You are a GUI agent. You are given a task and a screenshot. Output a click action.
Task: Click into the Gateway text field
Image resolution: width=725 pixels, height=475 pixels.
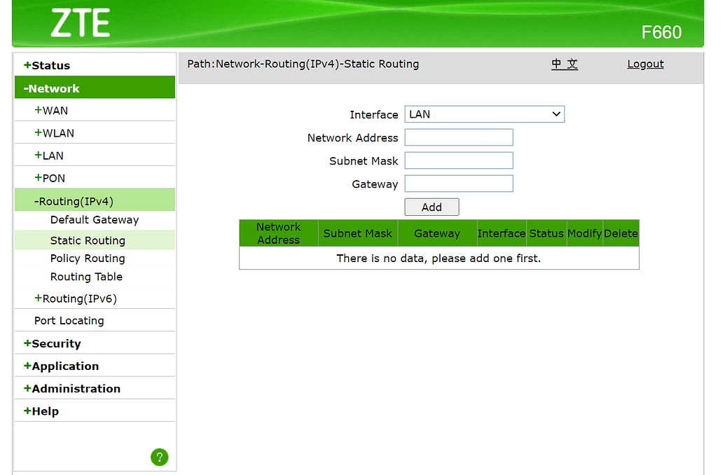(x=459, y=184)
